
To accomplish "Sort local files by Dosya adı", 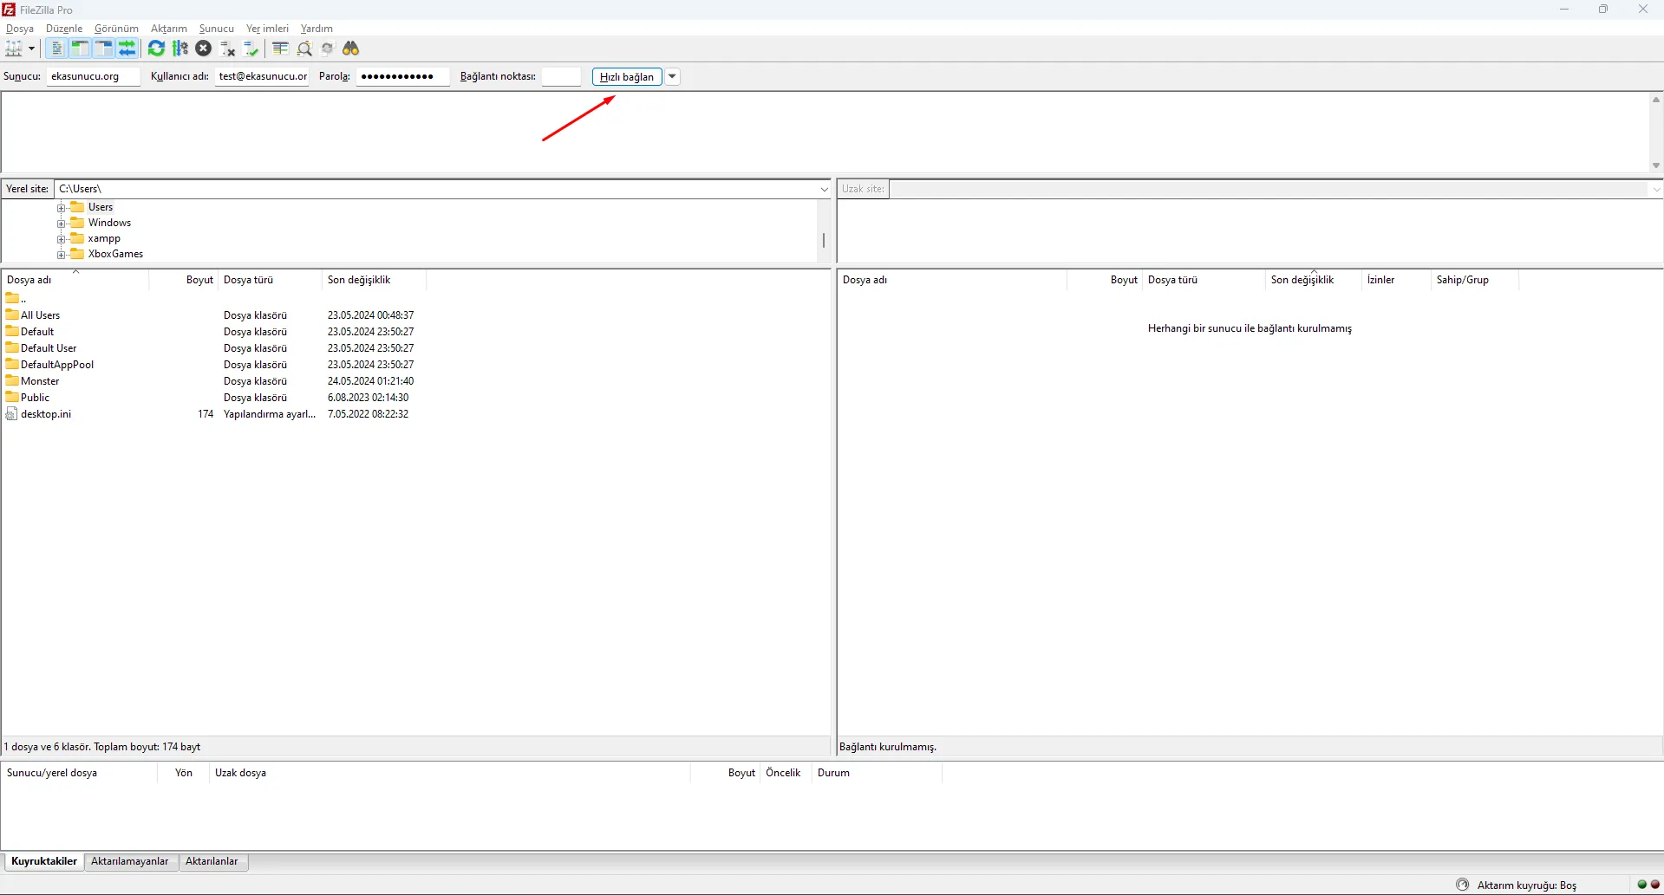I will pyautogui.click(x=75, y=280).
